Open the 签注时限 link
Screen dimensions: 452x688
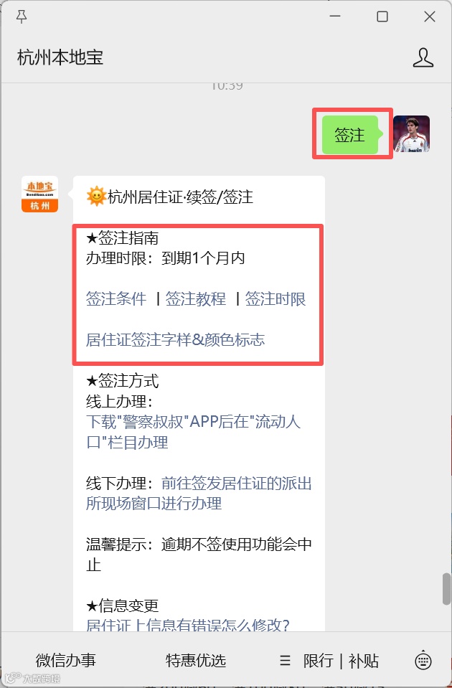[276, 299]
